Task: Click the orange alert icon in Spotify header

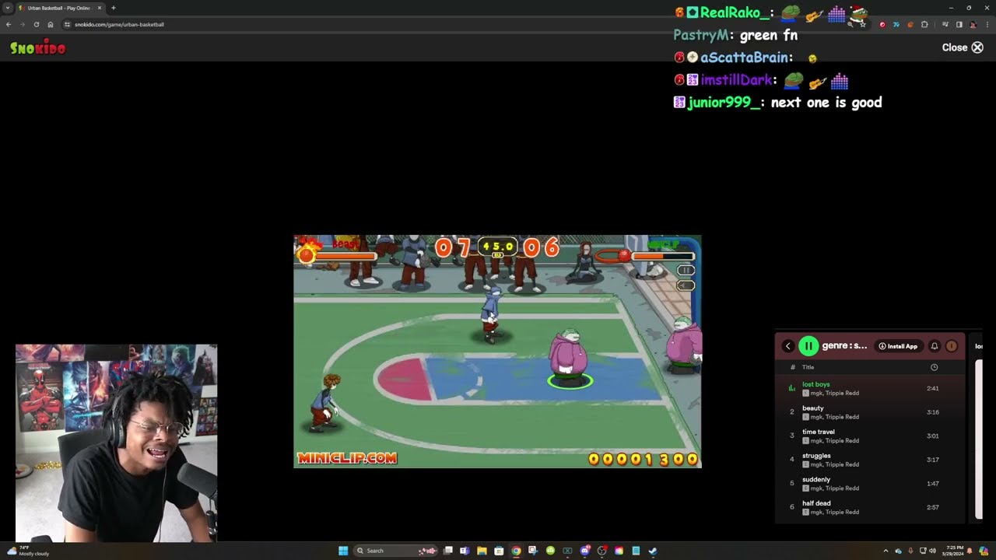Action: (x=951, y=346)
